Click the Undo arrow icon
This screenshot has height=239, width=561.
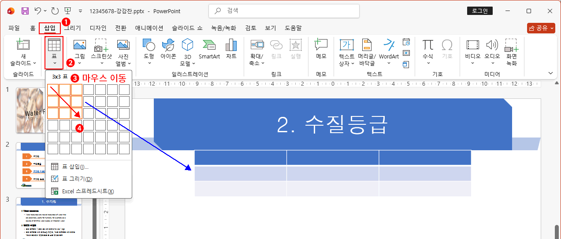pos(38,11)
